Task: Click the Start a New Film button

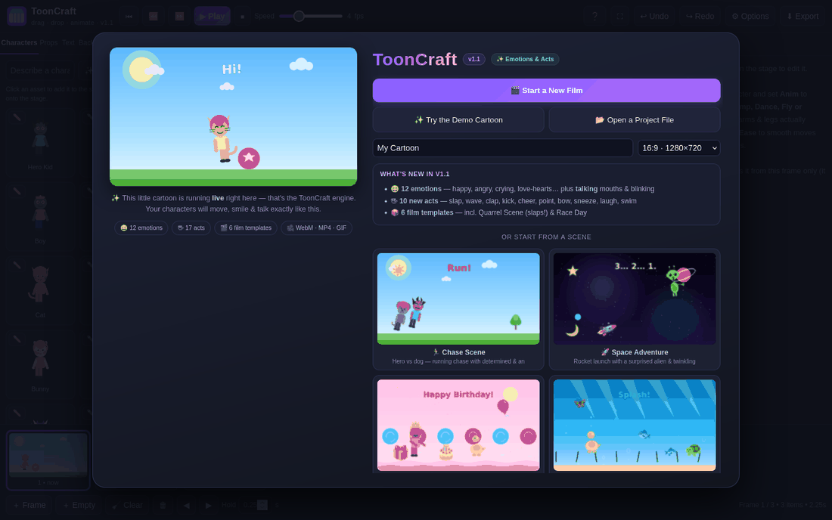Action: coord(546,91)
